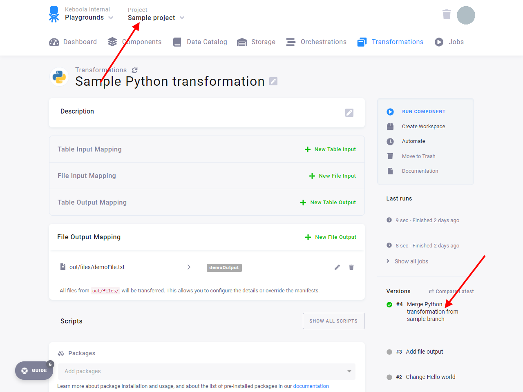Screen dimensions: 523x392
Task: Go to the Components tab
Action: (134, 42)
